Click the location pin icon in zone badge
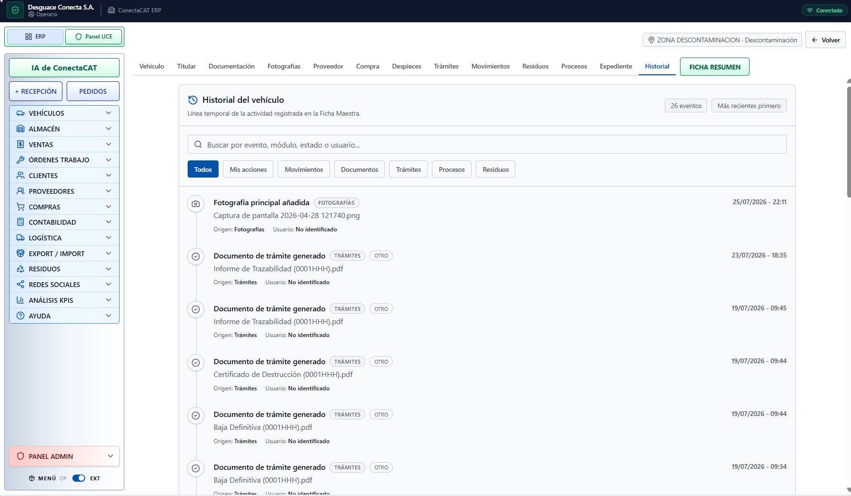851x496 pixels. tap(651, 40)
